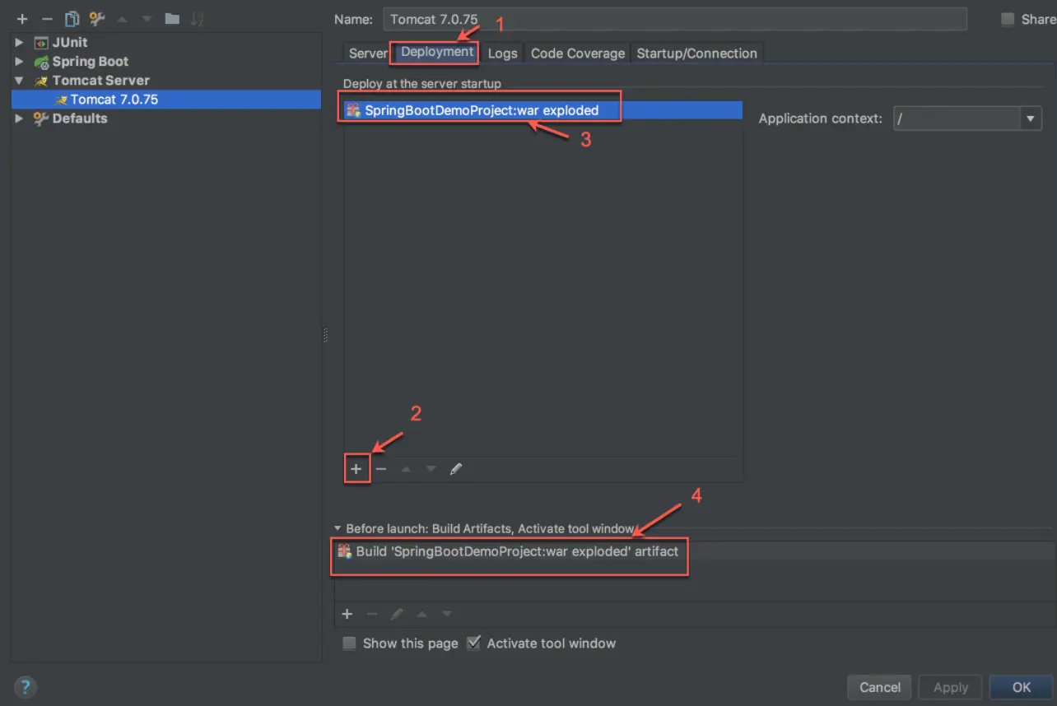The width and height of the screenshot is (1057, 706).
Task: Select 'SpringBootDemoProject:war exploded' in the deployment list
Action: coord(543,110)
